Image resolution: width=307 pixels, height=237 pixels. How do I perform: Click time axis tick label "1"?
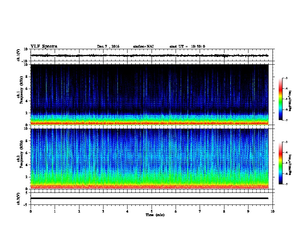click(x=55, y=211)
